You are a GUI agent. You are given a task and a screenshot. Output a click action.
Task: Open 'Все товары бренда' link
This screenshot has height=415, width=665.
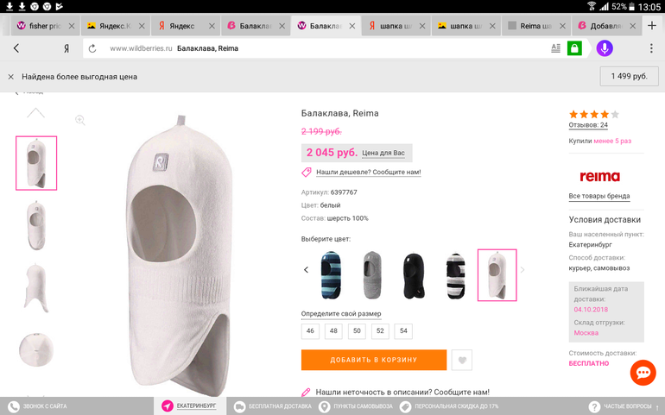click(x=598, y=196)
